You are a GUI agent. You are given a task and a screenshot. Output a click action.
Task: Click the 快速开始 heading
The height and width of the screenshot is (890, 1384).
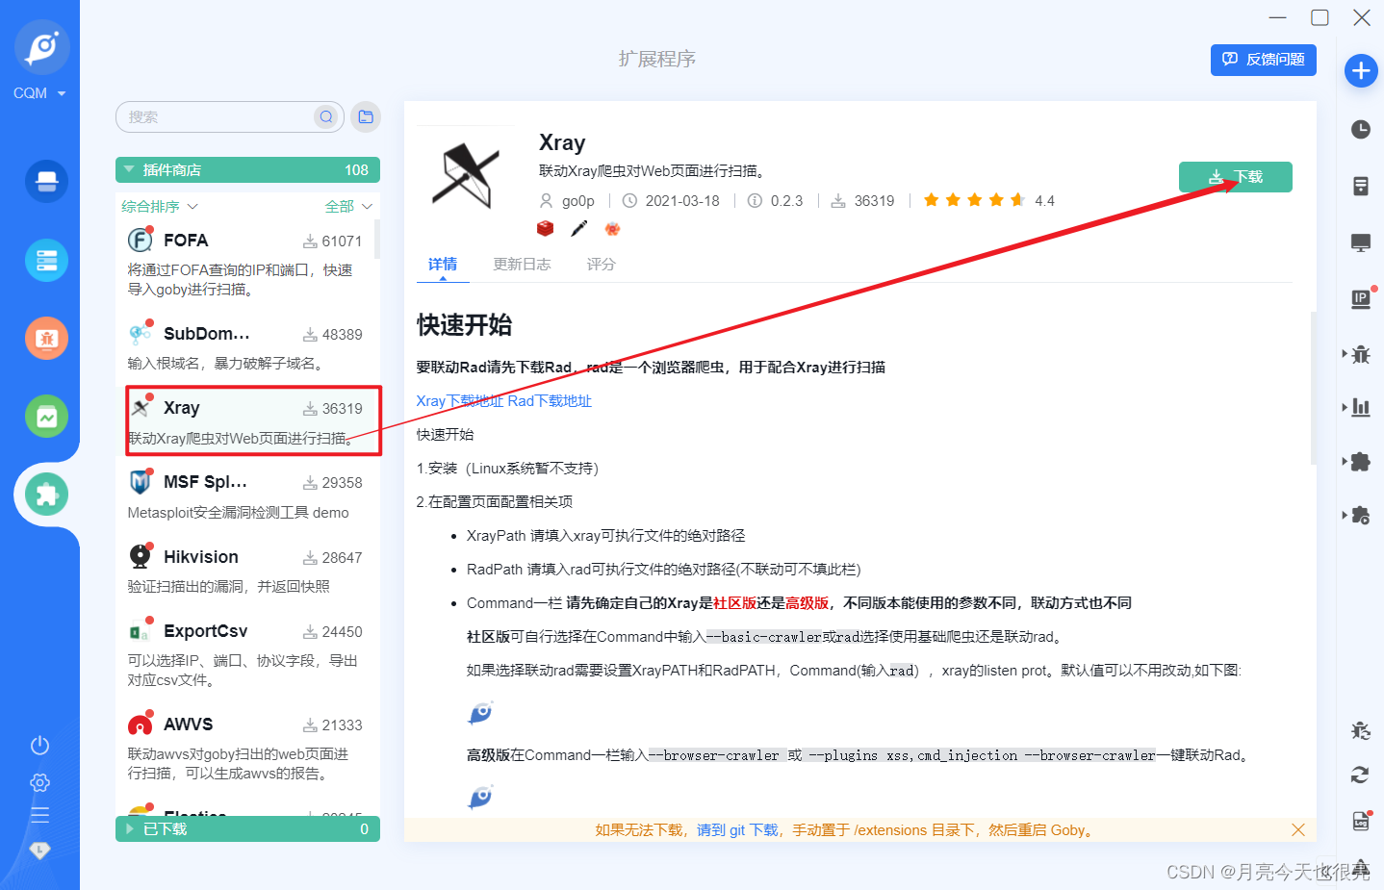tap(464, 325)
